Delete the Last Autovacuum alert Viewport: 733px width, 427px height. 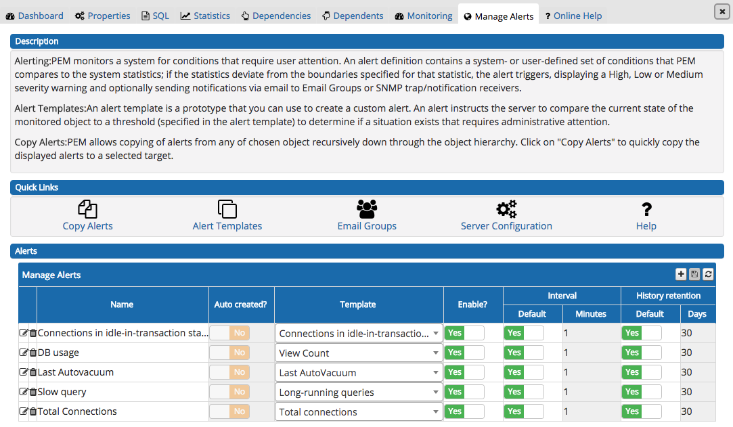pyautogui.click(x=32, y=372)
